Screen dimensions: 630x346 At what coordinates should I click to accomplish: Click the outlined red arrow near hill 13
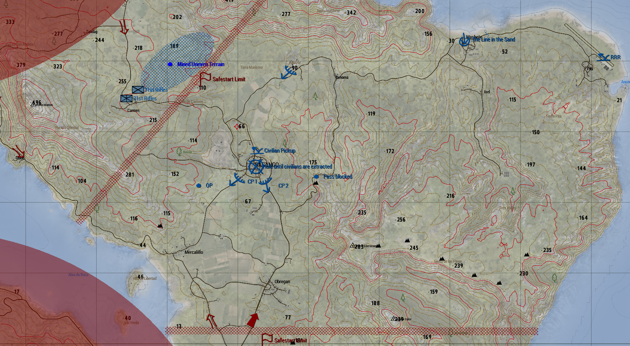pyautogui.click(x=212, y=321)
